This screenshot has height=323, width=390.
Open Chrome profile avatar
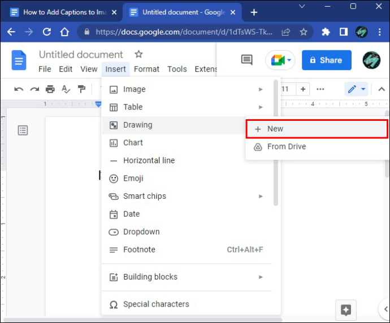361,32
